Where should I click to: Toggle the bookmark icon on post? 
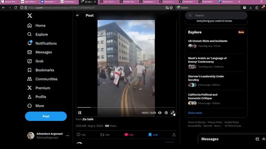(150, 135)
